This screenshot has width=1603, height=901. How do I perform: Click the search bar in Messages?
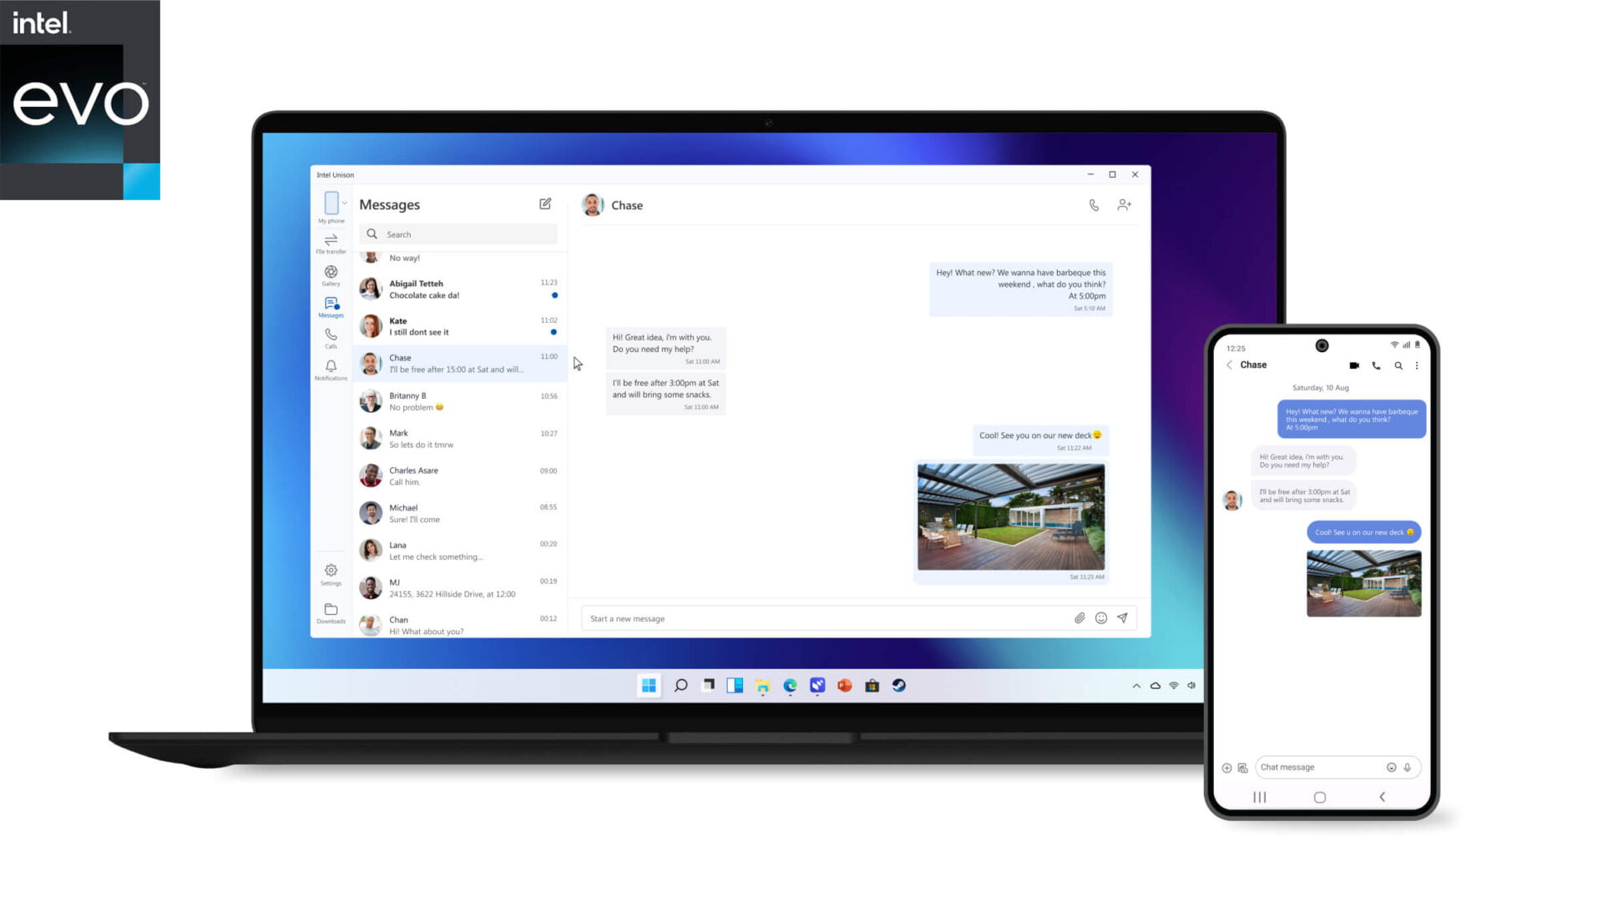[x=457, y=234]
